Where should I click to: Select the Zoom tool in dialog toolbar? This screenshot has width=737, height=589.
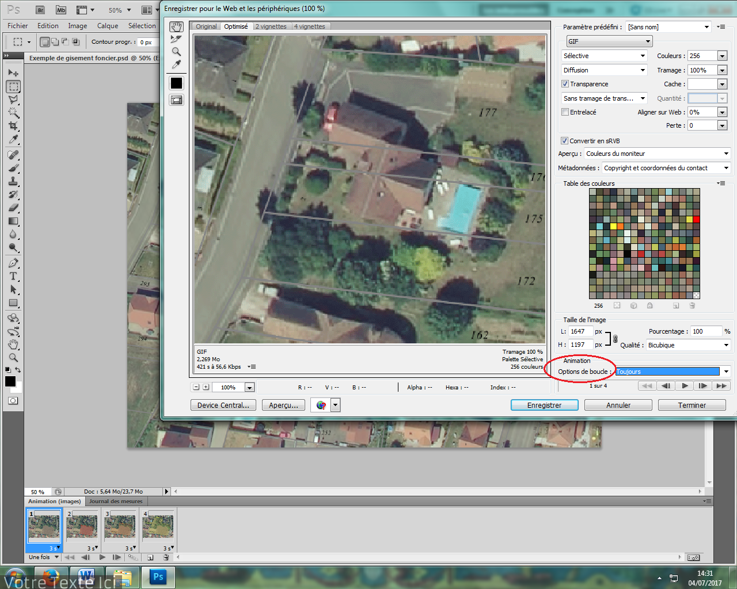point(176,52)
